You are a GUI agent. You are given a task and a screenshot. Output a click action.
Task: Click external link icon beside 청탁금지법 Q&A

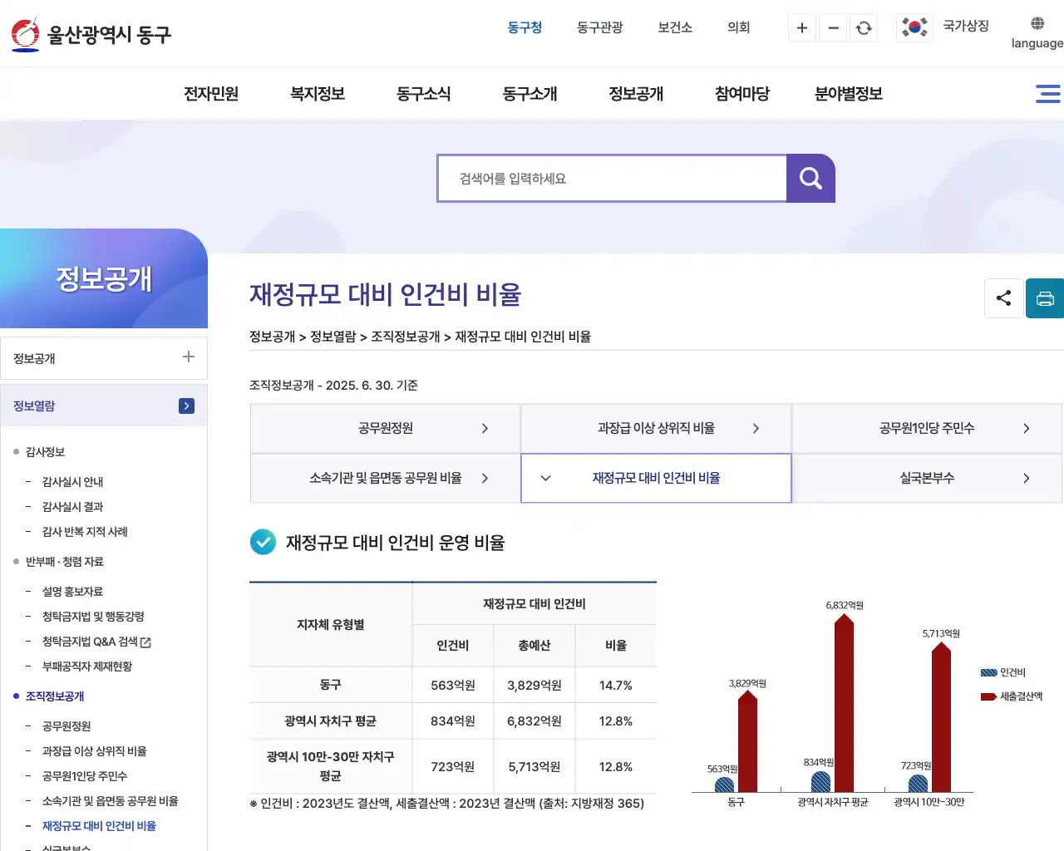pyautogui.click(x=146, y=642)
